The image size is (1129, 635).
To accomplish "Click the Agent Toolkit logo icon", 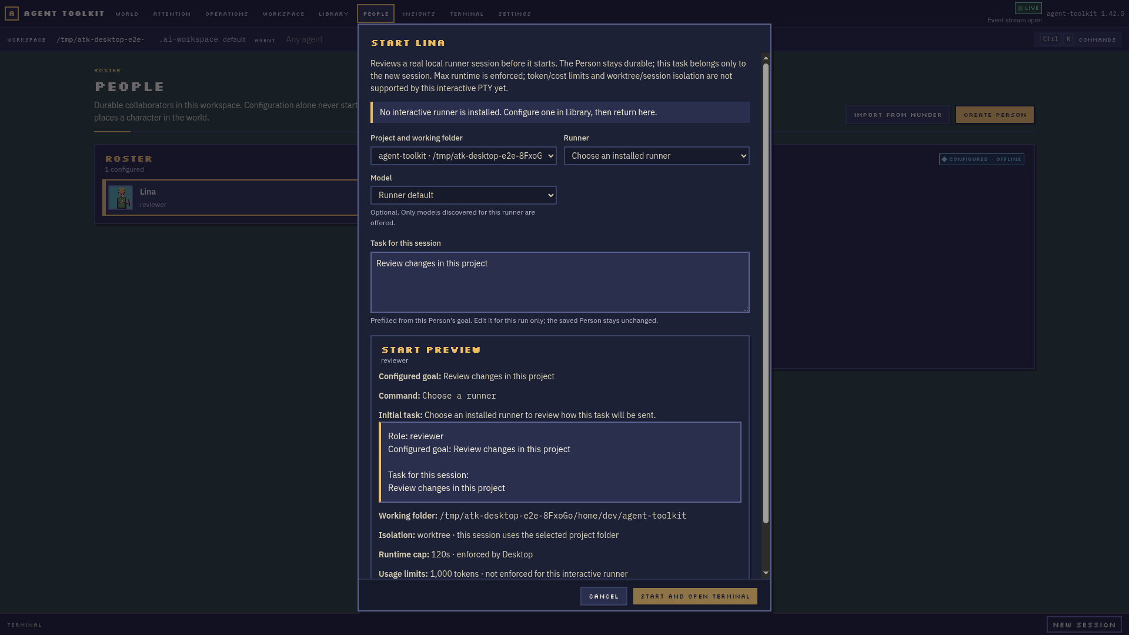I will point(12,13).
